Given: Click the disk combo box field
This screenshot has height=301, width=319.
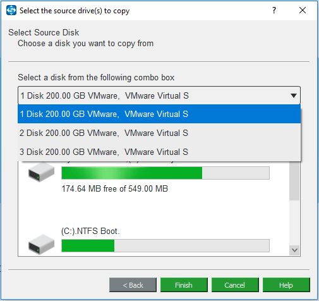Looking at the screenshot, I should tap(159, 95).
